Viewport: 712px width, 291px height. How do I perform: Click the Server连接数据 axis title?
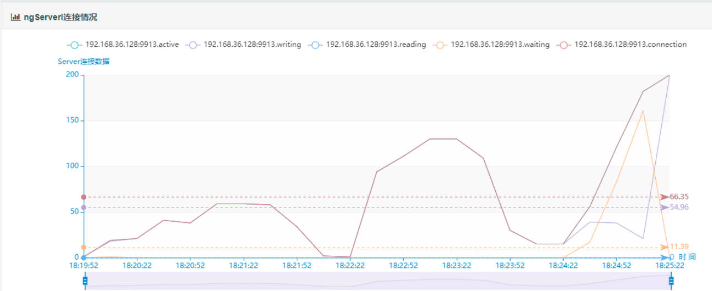point(84,62)
